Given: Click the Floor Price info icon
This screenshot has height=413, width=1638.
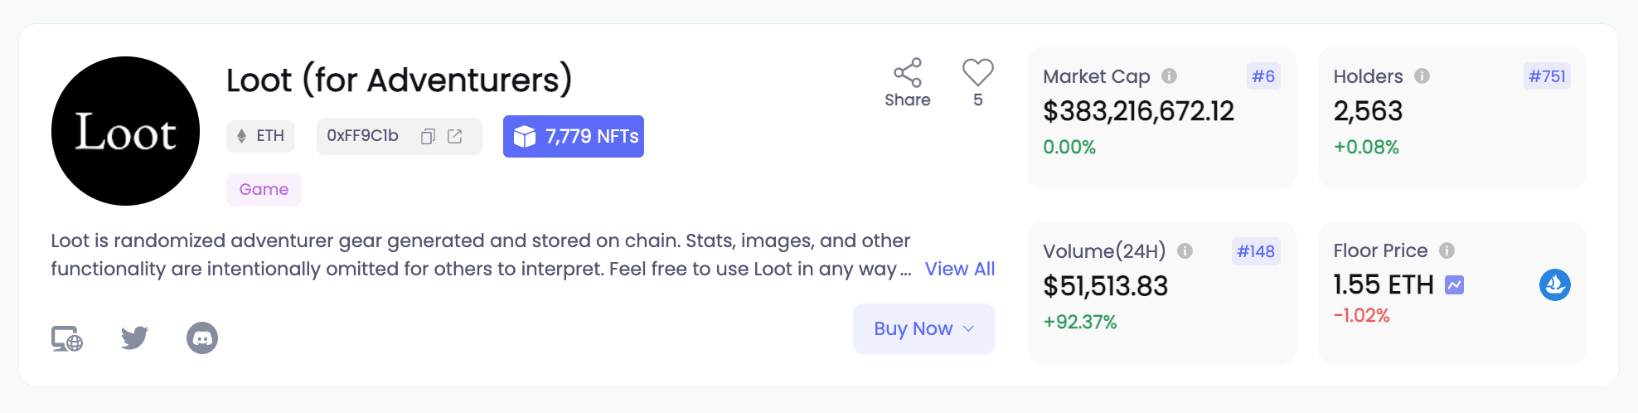Looking at the screenshot, I should 1447,250.
